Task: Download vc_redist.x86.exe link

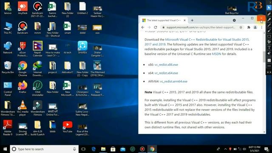Action: (166, 65)
